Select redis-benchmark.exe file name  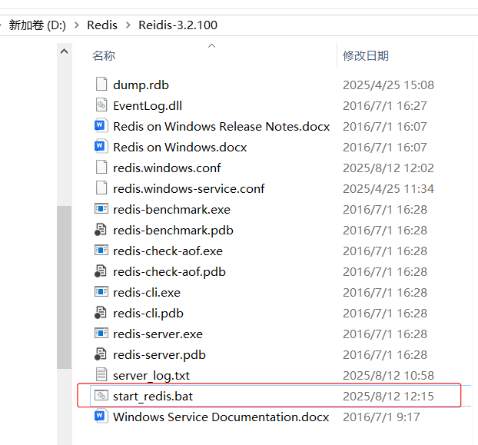coord(171,209)
